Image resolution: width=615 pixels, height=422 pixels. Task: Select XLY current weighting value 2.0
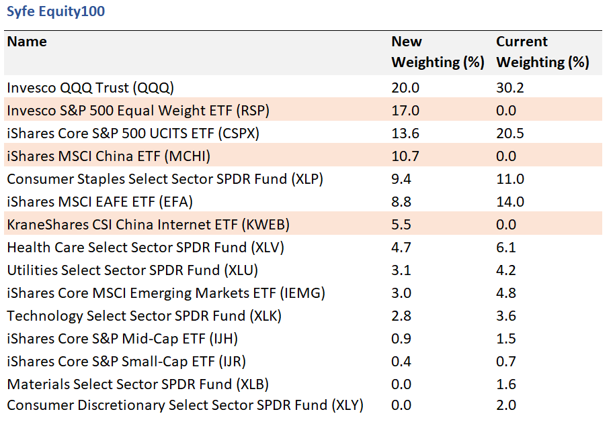pos(506,405)
